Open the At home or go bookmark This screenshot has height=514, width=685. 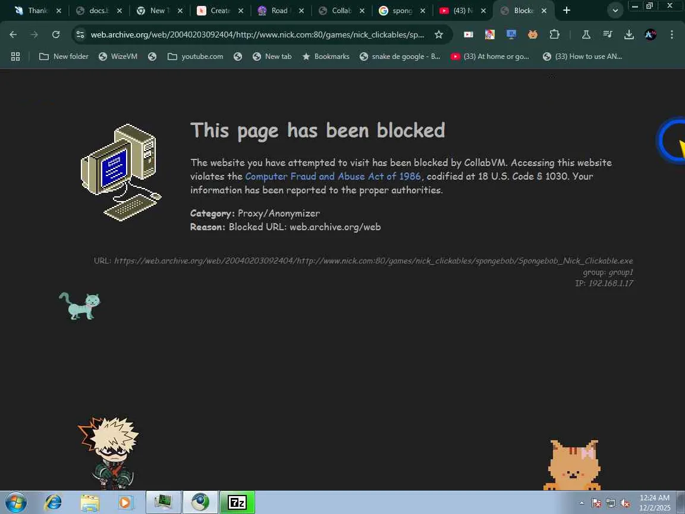pos(490,57)
